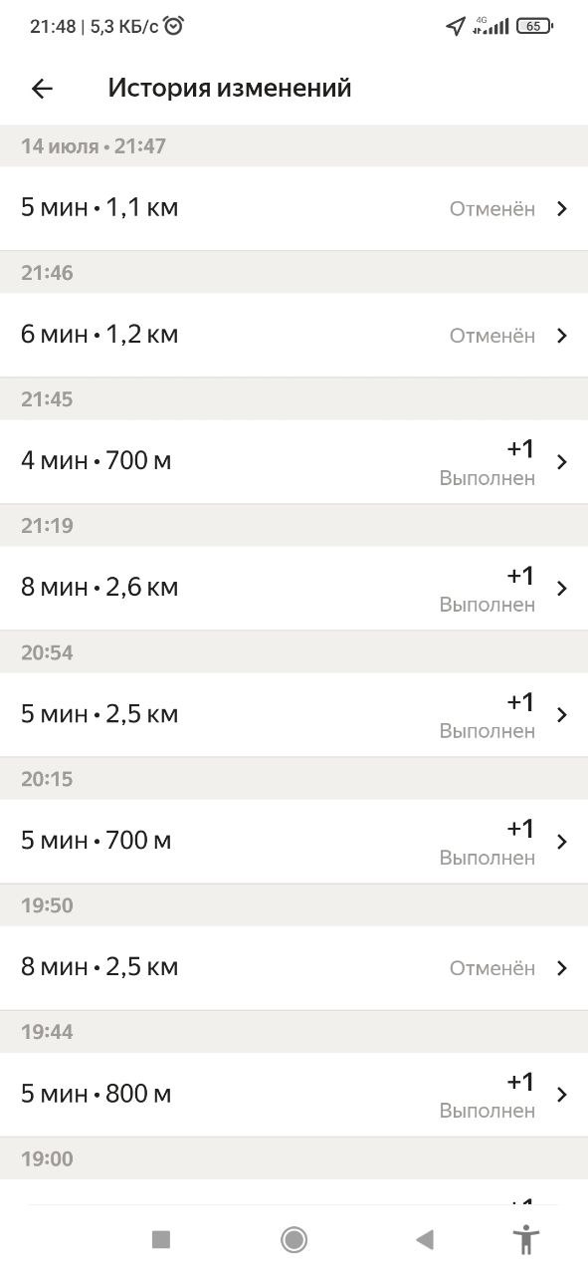Tap the location arrow in status bar
The height and width of the screenshot is (1275, 588).
tap(456, 26)
